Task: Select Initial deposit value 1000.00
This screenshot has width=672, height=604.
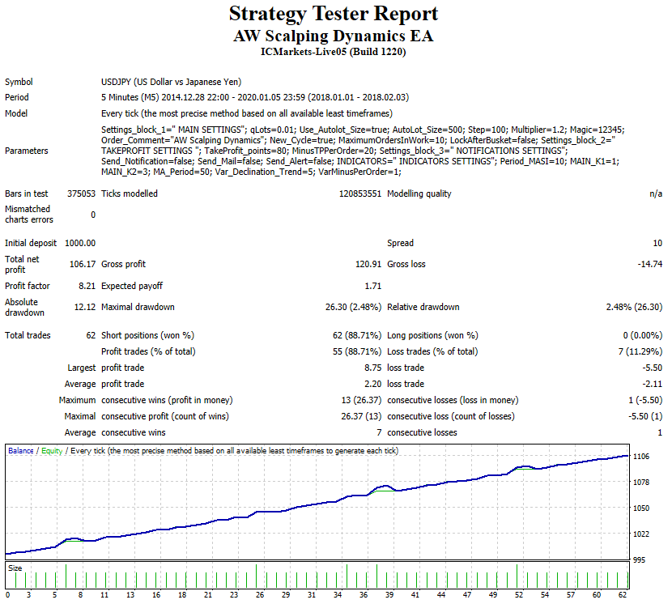Action: click(80, 243)
